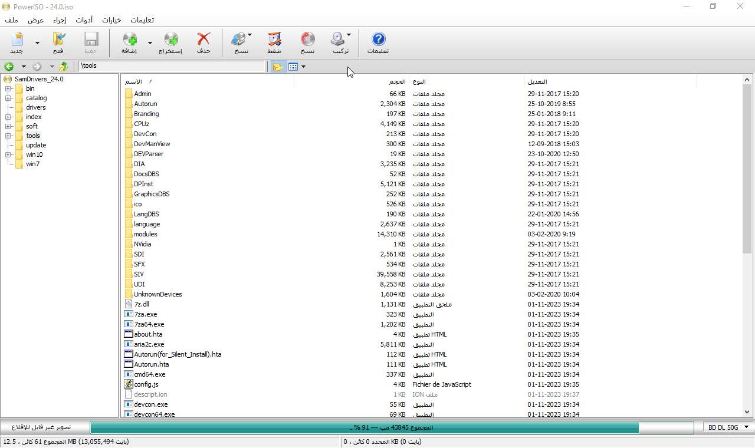This screenshot has height=448, width=755.
Task: Click the New (جديد) image toolbar icon
Action: coord(17,39)
